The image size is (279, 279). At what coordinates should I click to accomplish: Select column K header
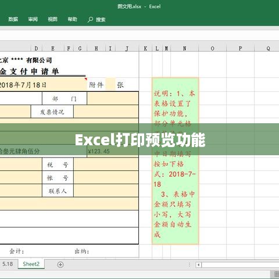click(x=145, y=48)
